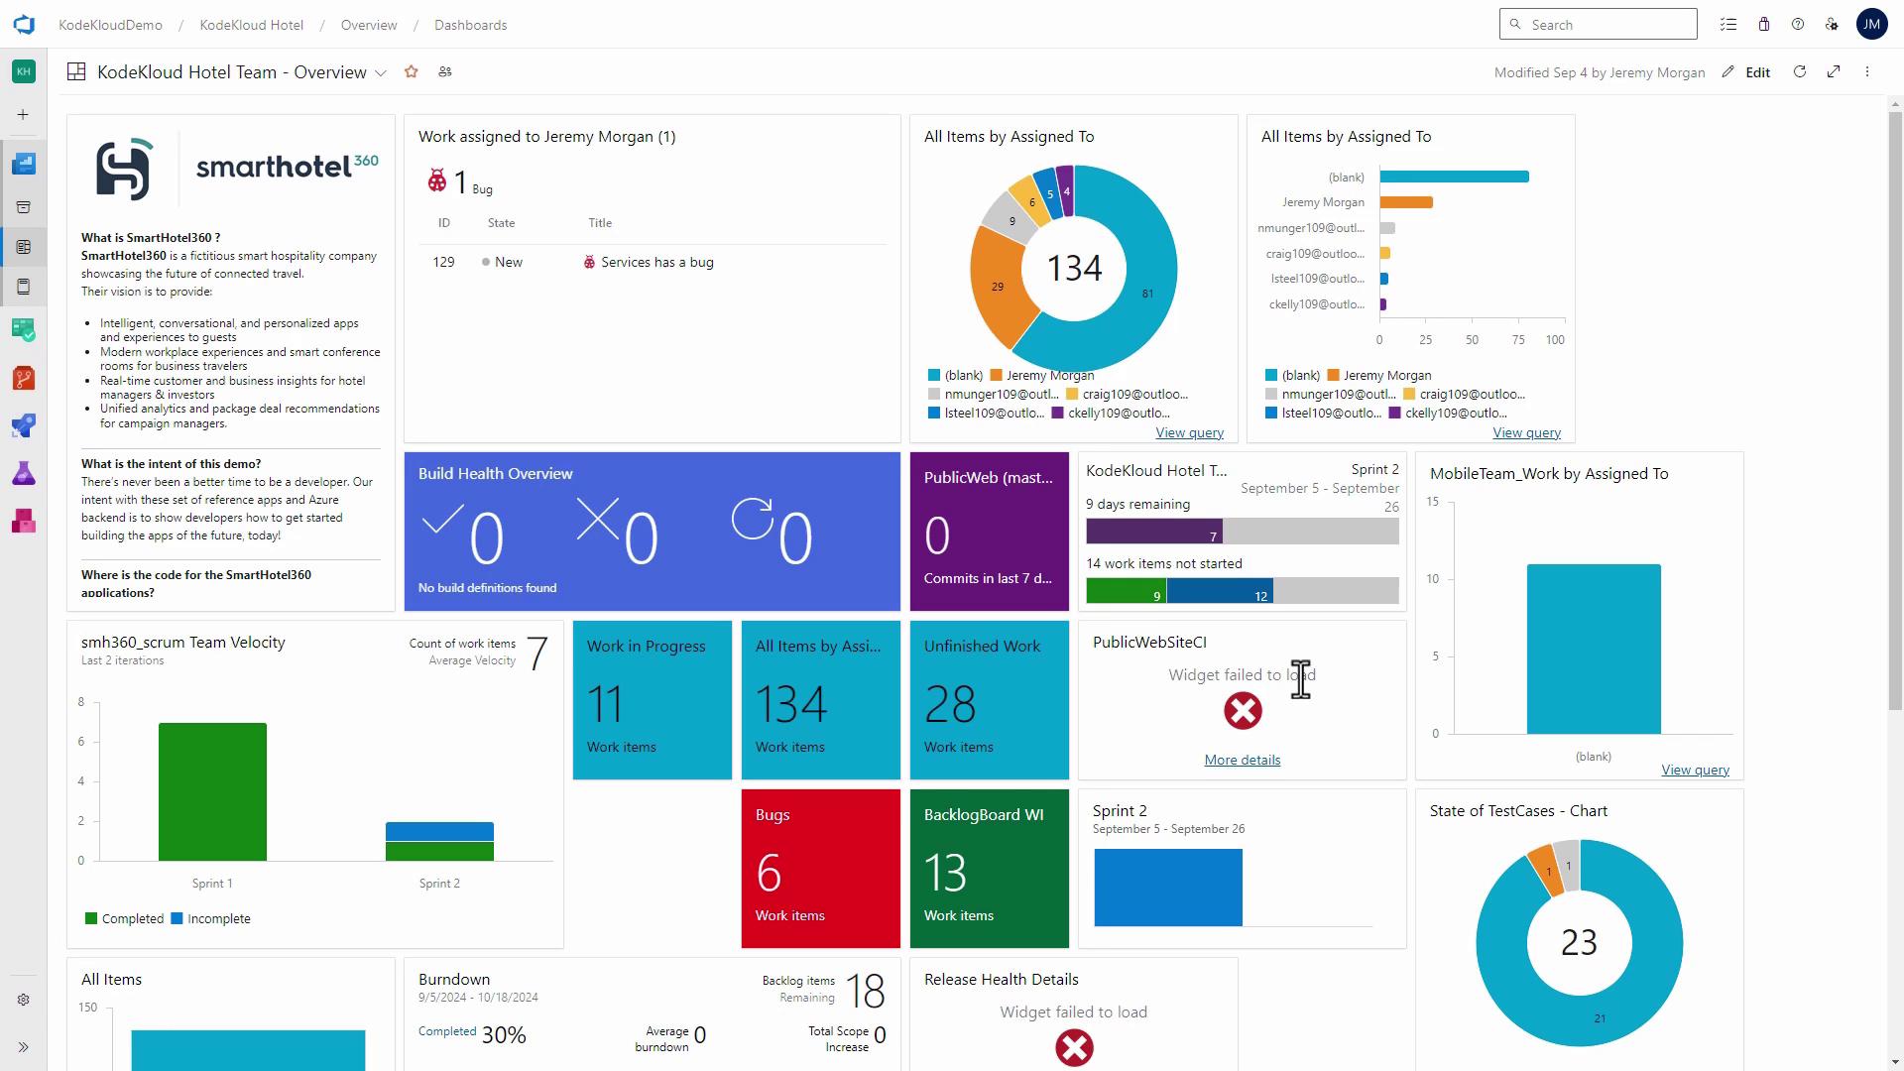Enter full screen mode
Viewport: 1904px width, 1071px height.
[1834, 71]
